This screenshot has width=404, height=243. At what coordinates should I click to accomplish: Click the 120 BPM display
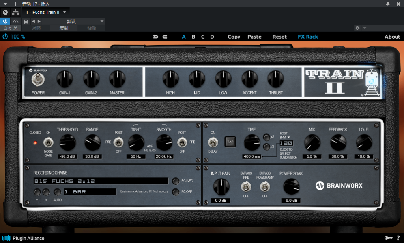tap(286, 143)
